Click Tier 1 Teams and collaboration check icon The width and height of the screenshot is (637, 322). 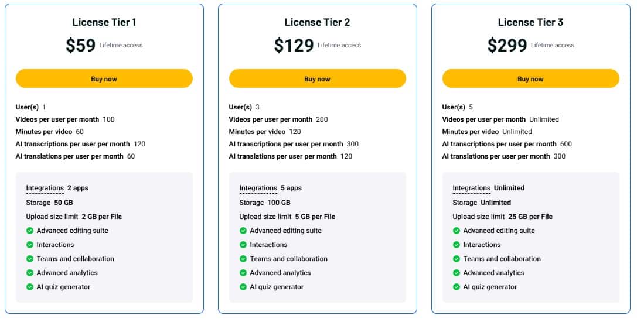tap(30, 259)
